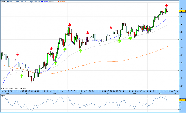Click the Year Low High text in legend

pyautogui.click(x=28, y=2)
